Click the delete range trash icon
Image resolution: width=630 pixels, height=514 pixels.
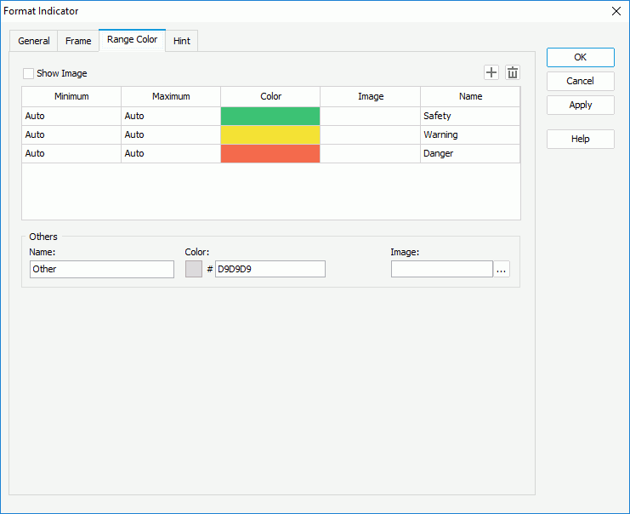tap(513, 73)
